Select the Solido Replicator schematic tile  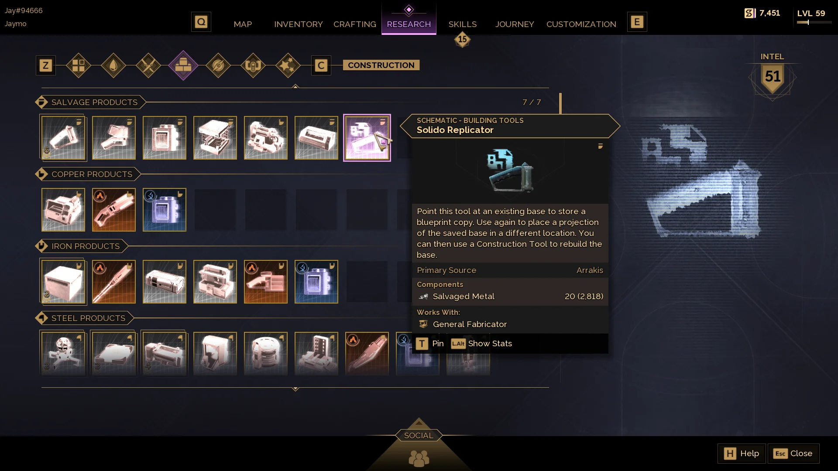[x=367, y=138]
